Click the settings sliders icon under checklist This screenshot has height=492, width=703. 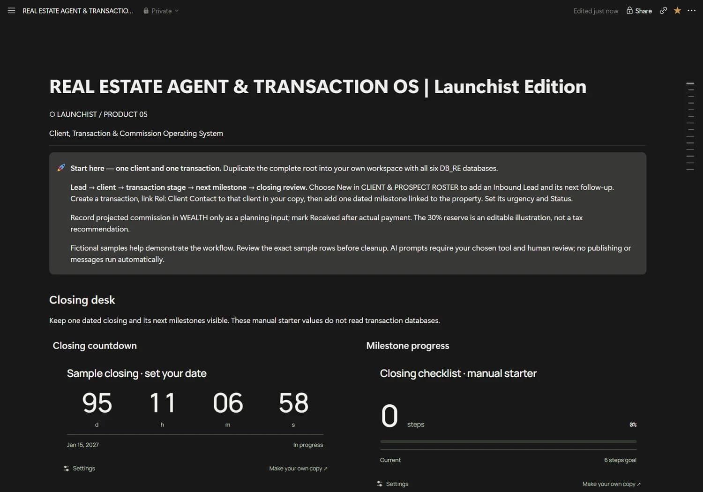click(x=380, y=484)
